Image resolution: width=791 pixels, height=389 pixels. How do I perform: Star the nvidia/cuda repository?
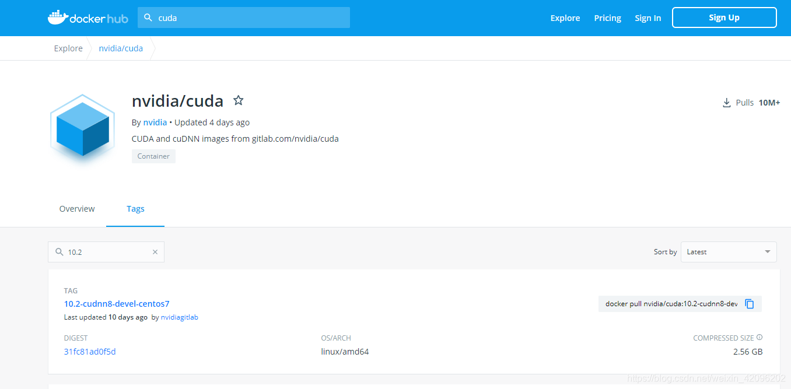coord(238,100)
